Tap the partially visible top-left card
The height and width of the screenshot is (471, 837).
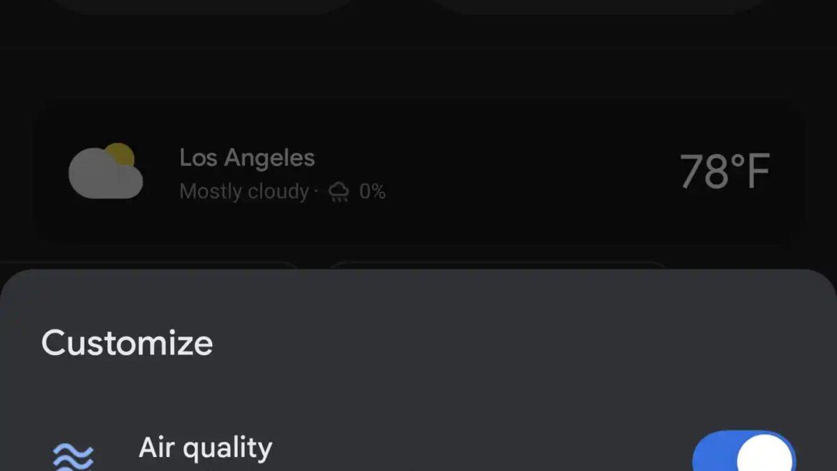pyautogui.click(x=202, y=6)
